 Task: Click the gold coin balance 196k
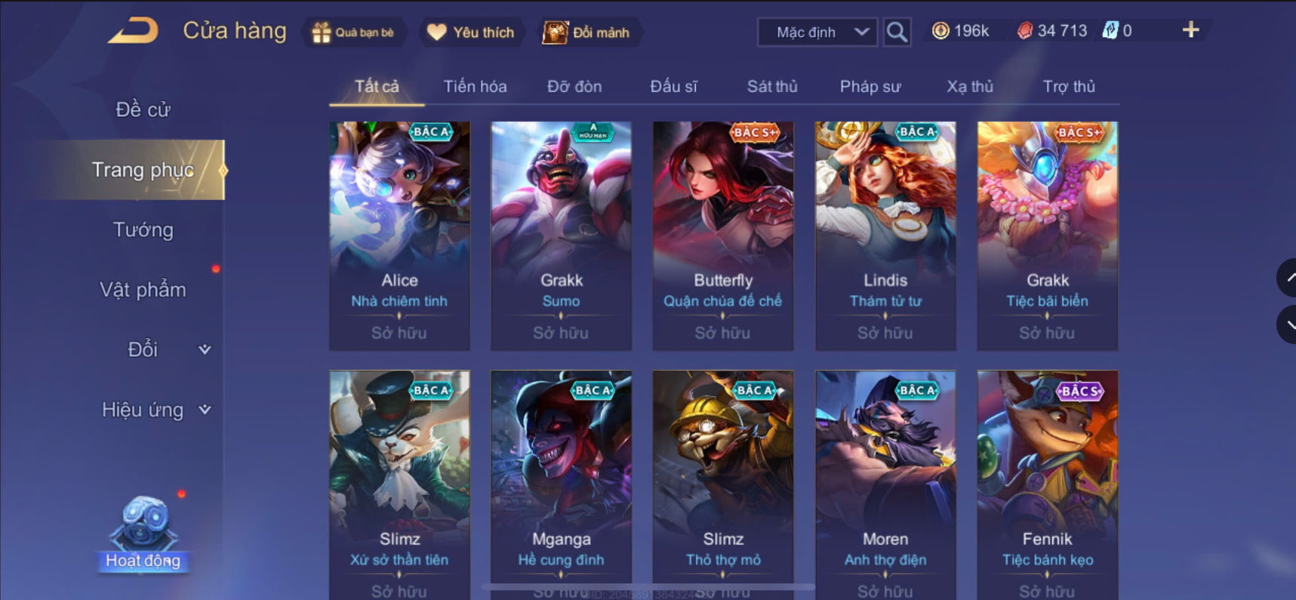coord(960,31)
